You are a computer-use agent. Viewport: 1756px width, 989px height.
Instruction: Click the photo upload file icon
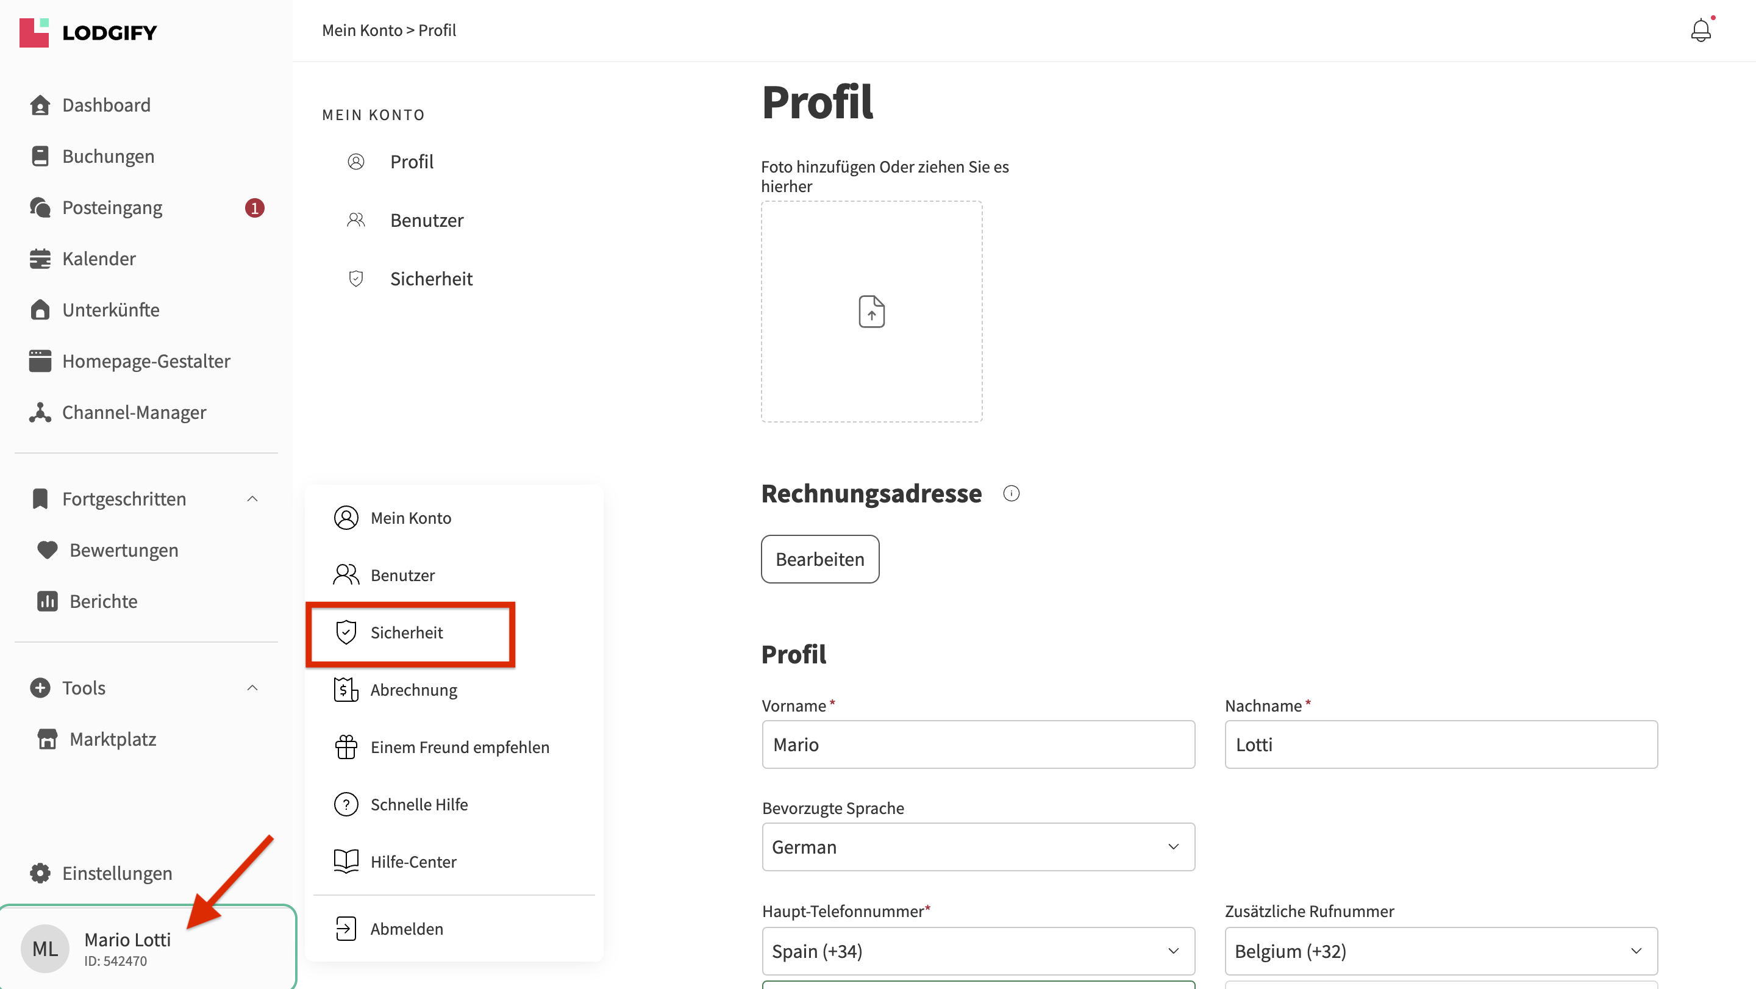point(871,312)
